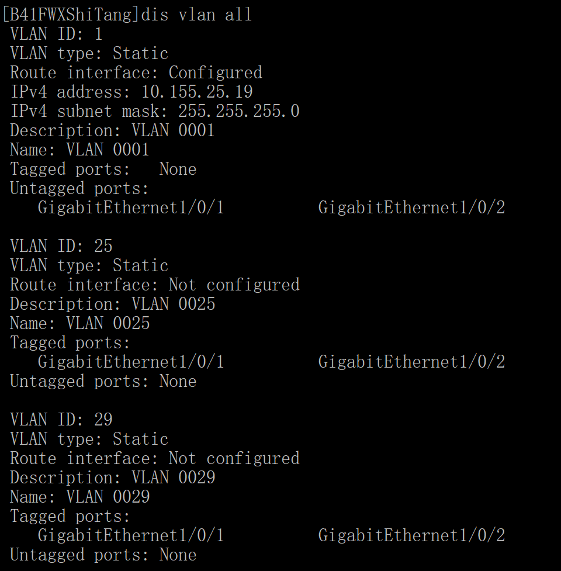Screen dimensions: 561x571
Task: Click the 'Description: VLAN 0029' line
Action: (112, 477)
